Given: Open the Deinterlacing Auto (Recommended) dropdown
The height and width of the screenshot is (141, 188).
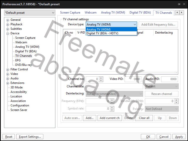Looking at the screenshot, I should (114, 94).
